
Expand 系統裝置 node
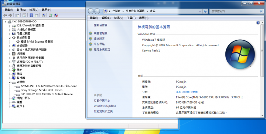pos(10,46)
